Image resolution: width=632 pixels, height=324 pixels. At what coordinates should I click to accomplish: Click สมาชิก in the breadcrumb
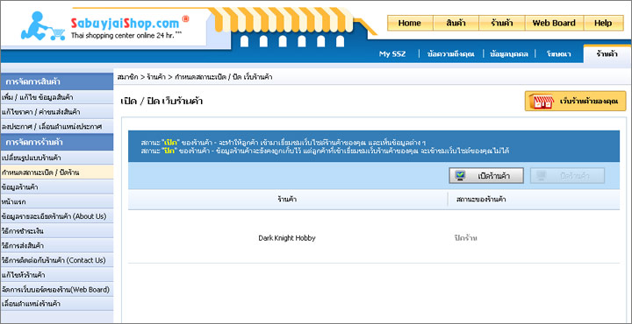point(128,77)
